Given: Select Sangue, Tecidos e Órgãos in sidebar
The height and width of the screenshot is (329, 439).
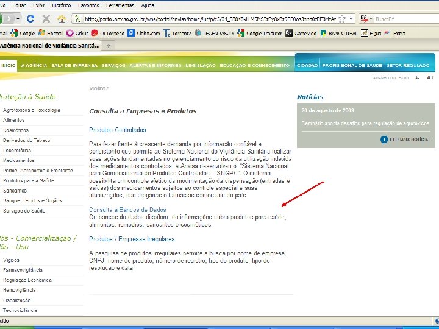Looking at the screenshot, I should [x=32, y=200].
